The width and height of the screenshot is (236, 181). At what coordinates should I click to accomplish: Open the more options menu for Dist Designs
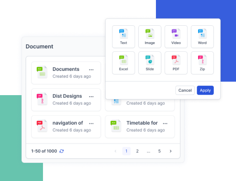[91, 96]
